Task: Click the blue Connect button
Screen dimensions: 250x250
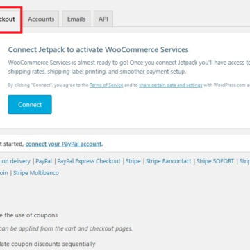Action: (x=30, y=104)
